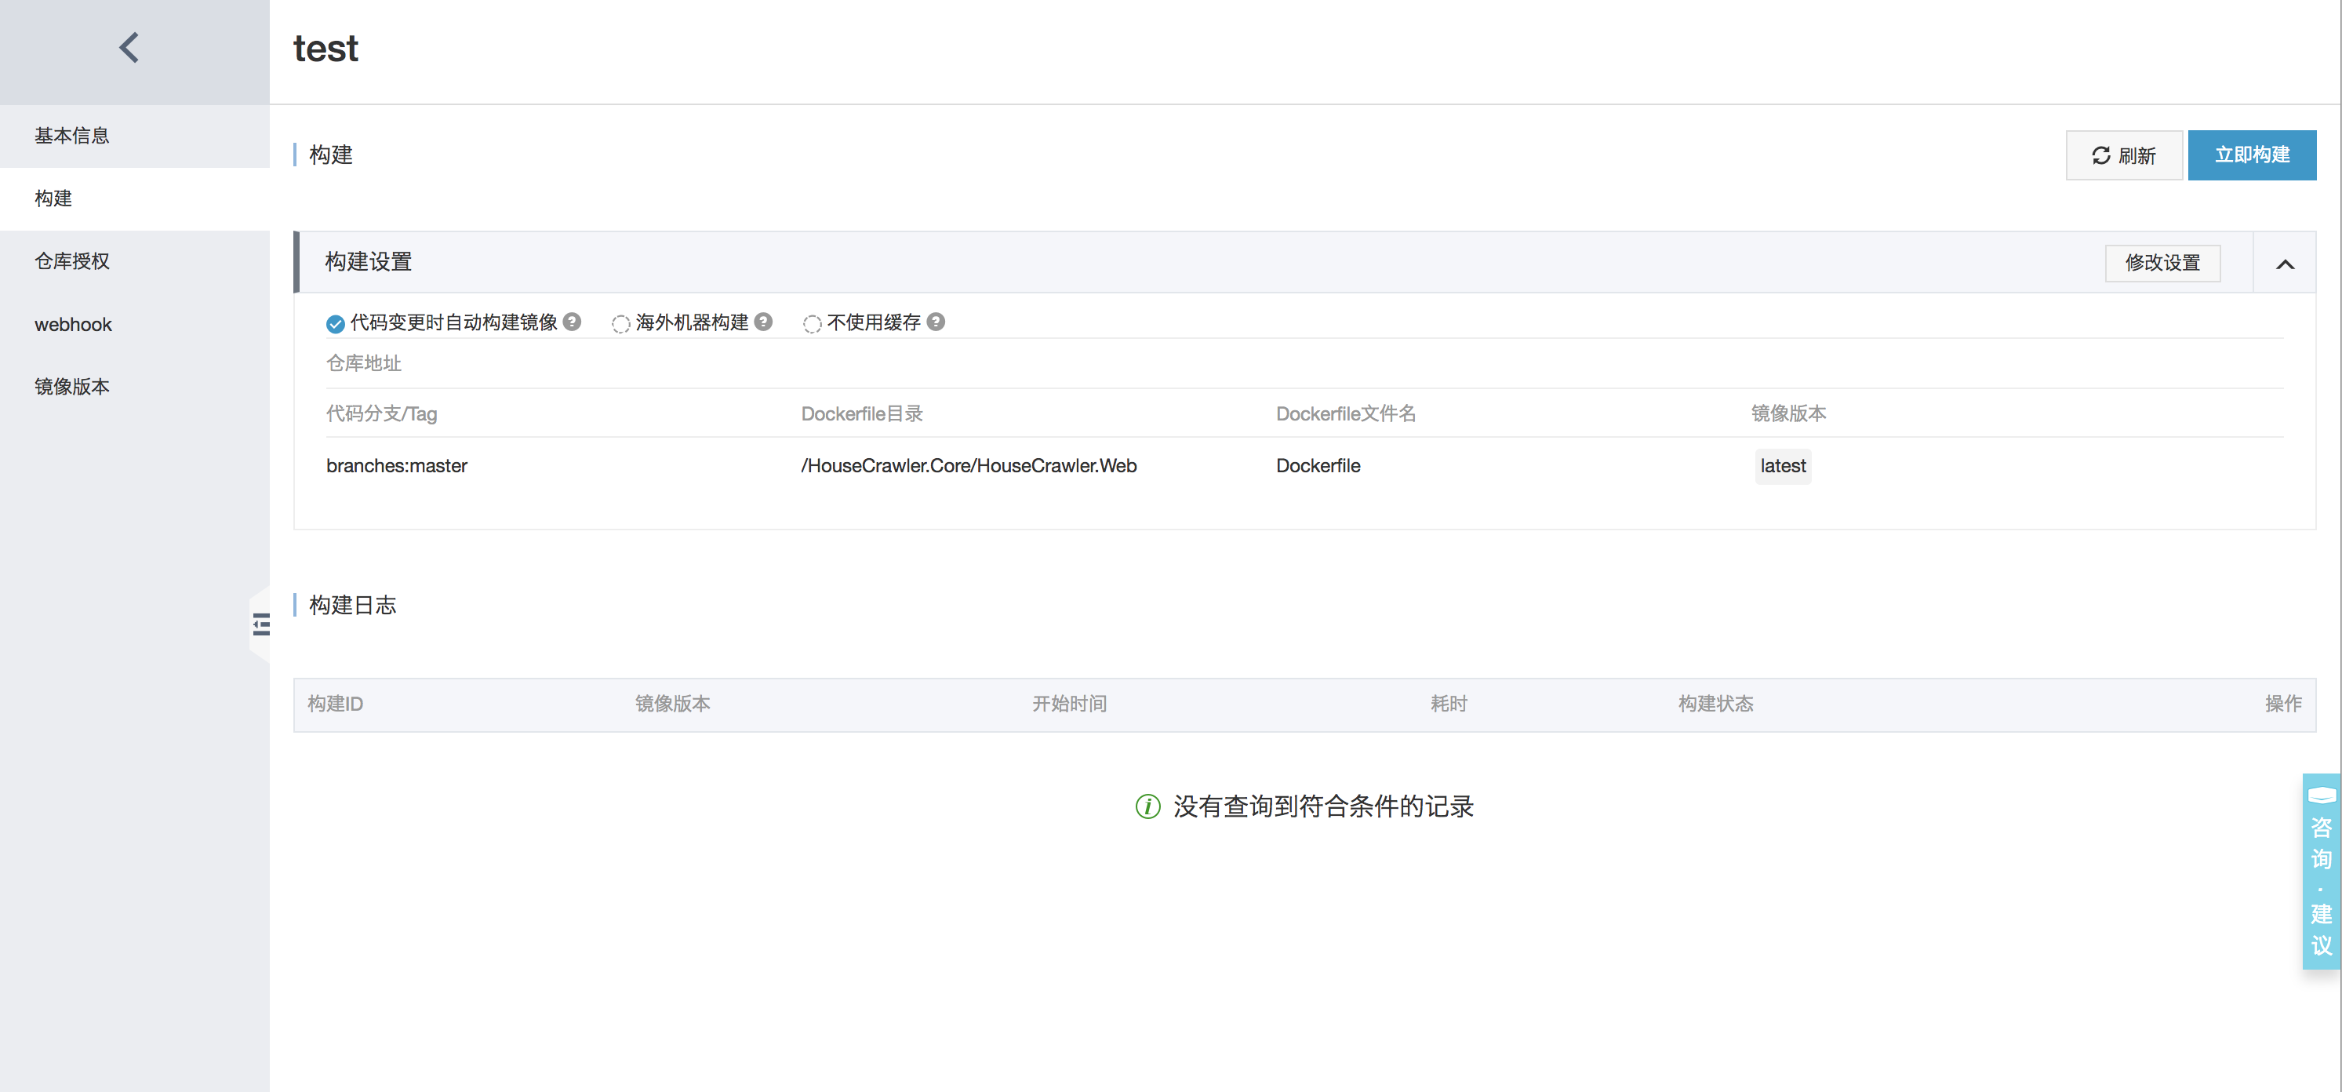Click the hamburger menu icon on left
The width and height of the screenshot is (2342, 1092).
[x=261, y=624]
